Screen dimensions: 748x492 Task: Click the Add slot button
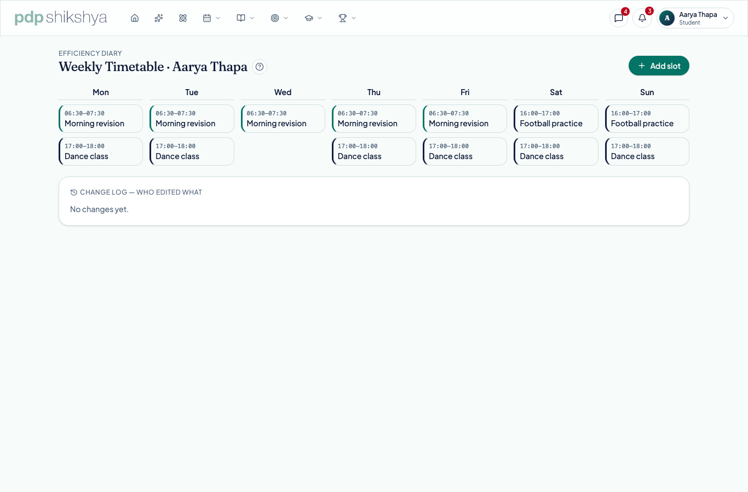coord(659,66)
